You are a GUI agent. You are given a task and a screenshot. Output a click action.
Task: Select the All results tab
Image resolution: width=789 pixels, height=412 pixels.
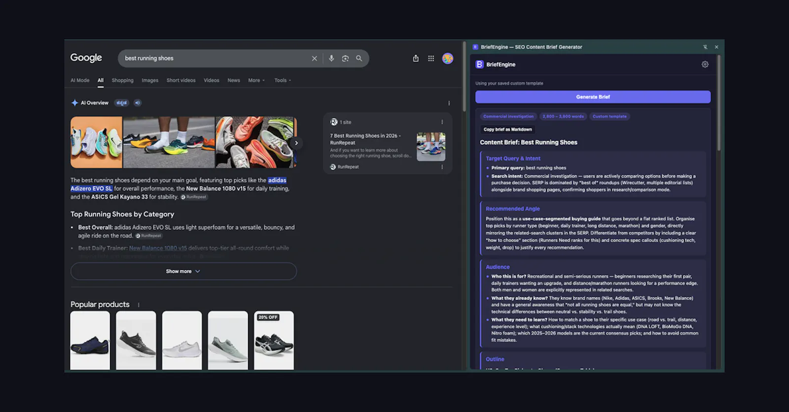[101, 80]
